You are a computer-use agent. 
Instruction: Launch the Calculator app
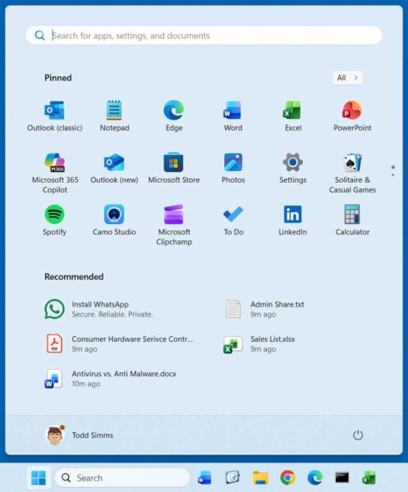(x=352, y=221)
